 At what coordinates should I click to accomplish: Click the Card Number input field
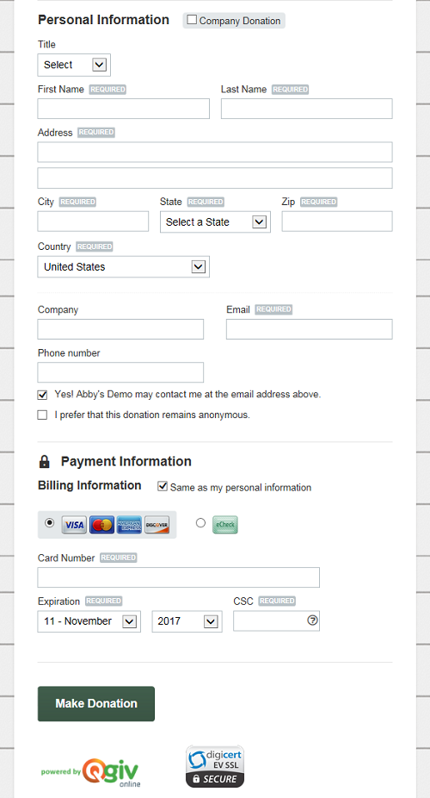pos(179,577)
